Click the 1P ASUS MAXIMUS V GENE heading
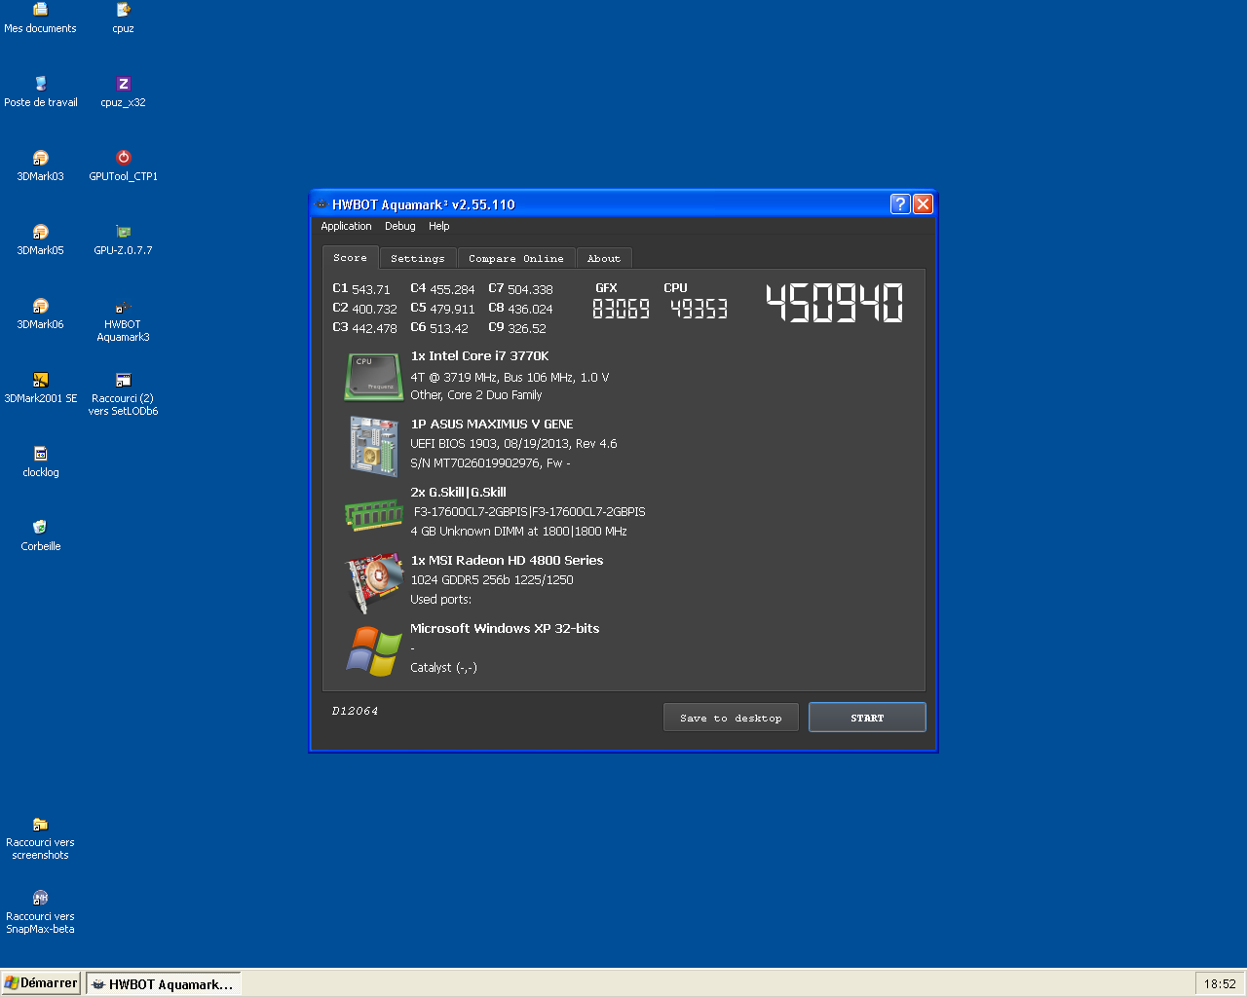1247x997 pixels. (492, 425)
